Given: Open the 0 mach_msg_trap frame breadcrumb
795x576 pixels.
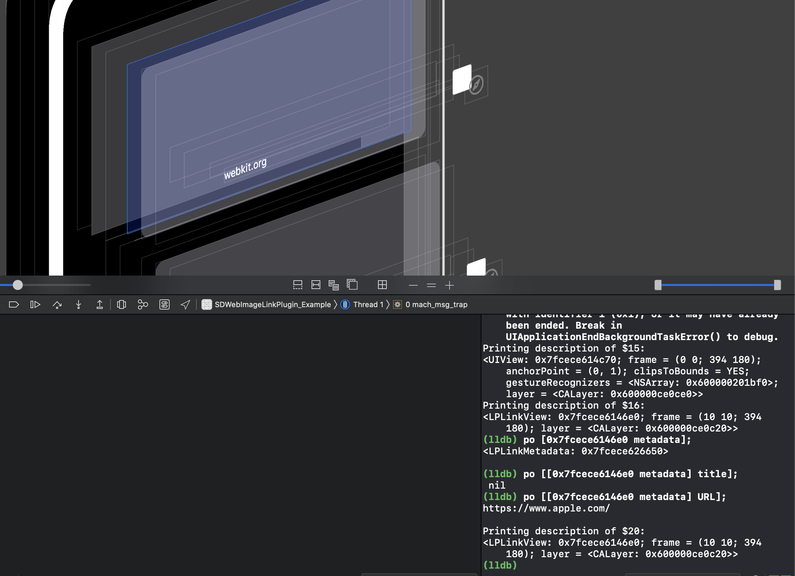Looking at the screenshot, I should pyautogui.click(x=430, y=304).
